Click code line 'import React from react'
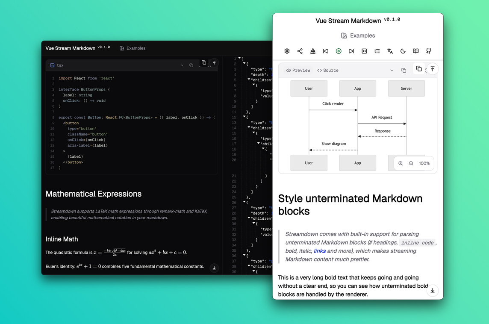This screenshot has width=489, height=324. click(x=86, y=78)
